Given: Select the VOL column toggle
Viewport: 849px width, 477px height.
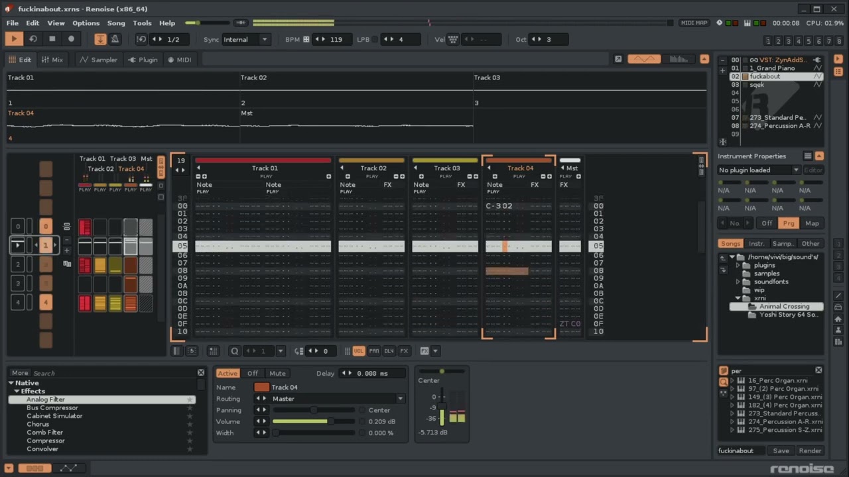Looking at the screenshot, I should [359, 351].
